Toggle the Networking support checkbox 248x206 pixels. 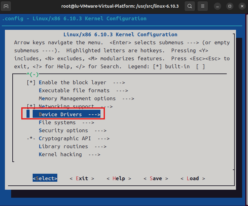(31, 107)
